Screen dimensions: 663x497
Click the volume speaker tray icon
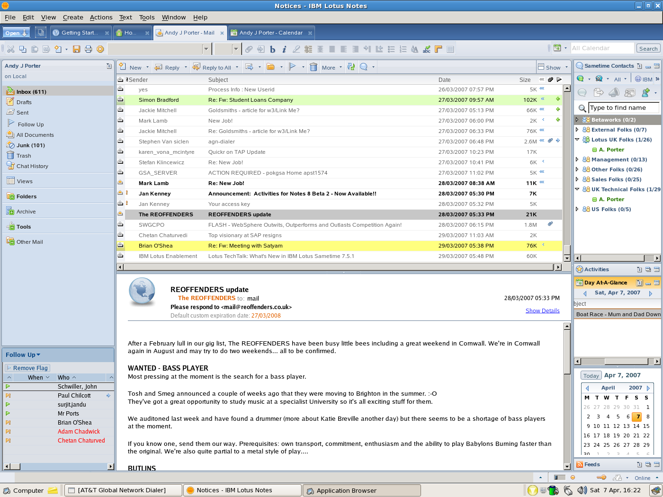tap(582, 490)
